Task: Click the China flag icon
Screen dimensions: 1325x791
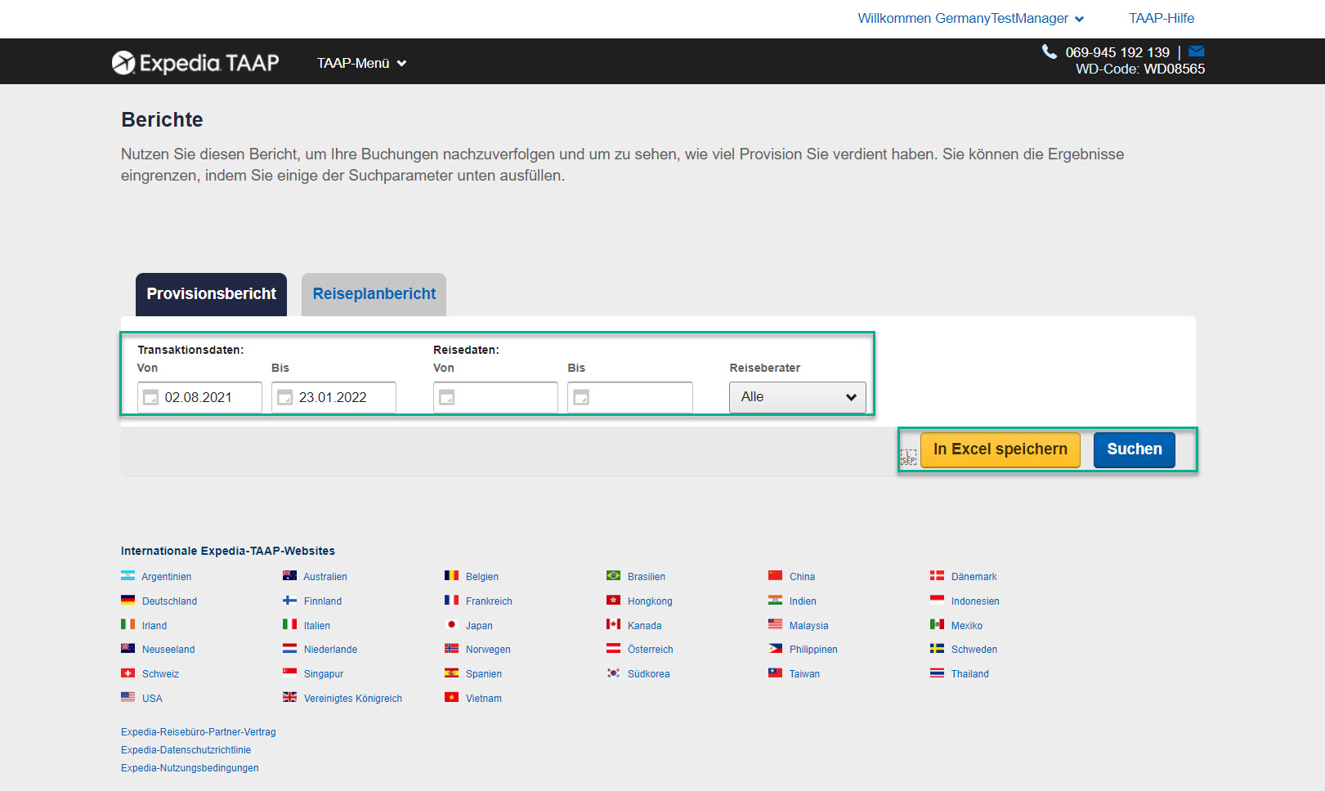Action: click(x=775, y=575)
